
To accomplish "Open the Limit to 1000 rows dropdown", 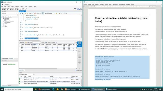I will point(50,13).
